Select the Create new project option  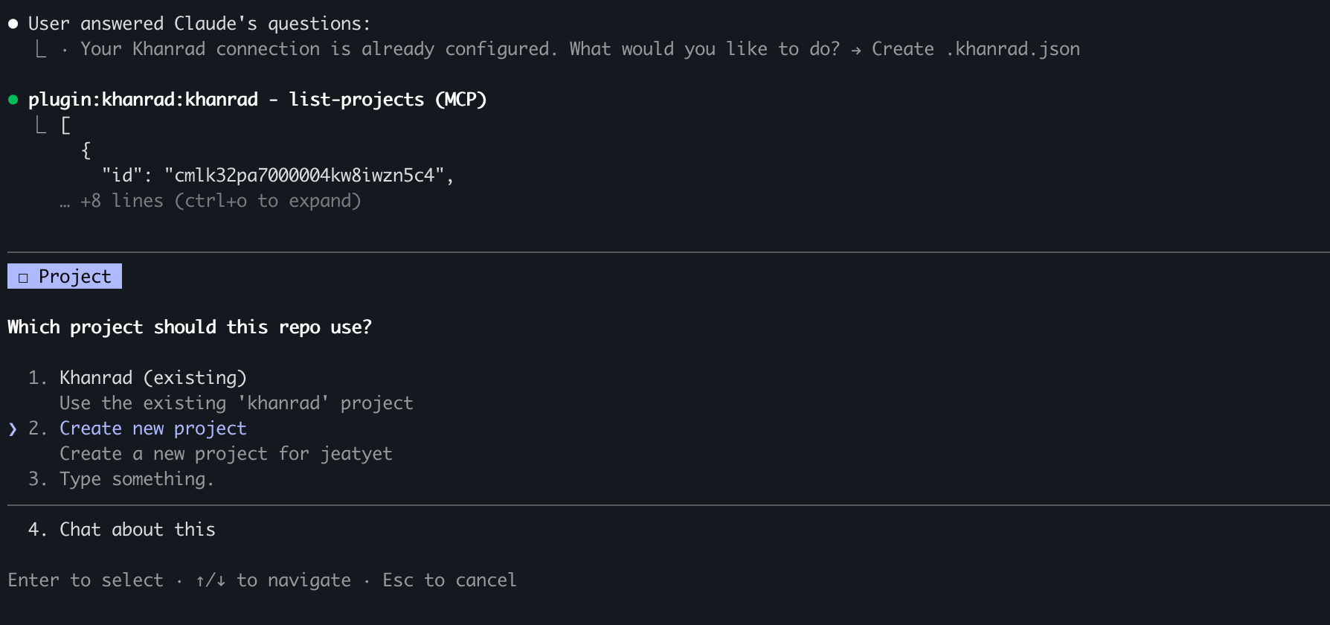pos(152,429)
